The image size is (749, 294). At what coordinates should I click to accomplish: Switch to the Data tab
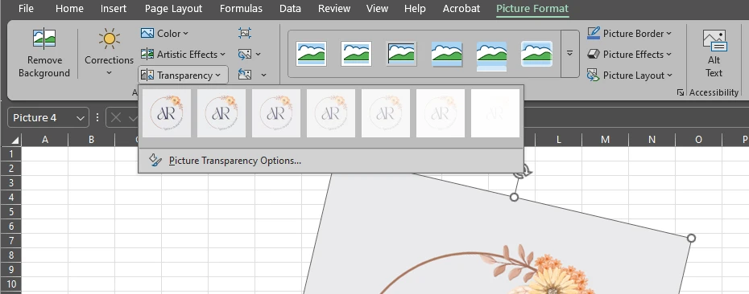290,9
